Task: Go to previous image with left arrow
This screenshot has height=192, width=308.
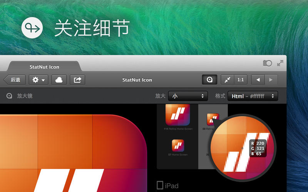Action: pyautogui.click(x=258, y=80)
